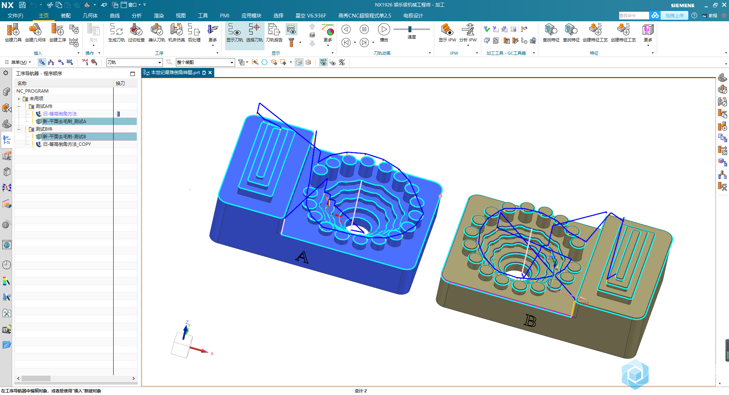Collapse the 测试A件 tree node
Viewport: 729px width, 395px height.
pos(19,106)
